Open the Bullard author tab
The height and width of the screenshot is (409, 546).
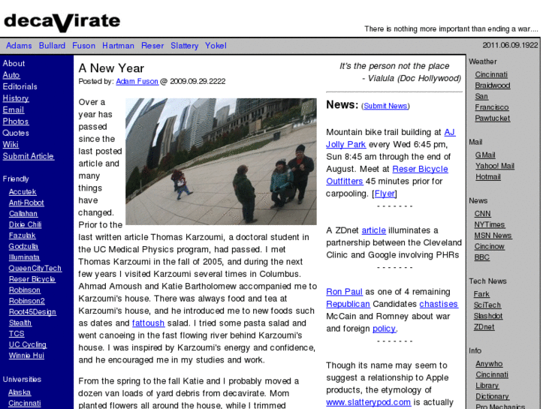click(53, 46)
